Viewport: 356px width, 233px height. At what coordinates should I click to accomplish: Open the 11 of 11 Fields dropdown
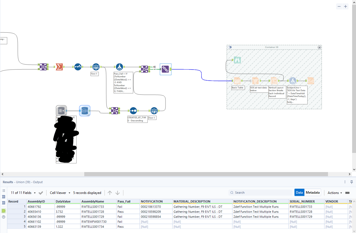(22, 193)
